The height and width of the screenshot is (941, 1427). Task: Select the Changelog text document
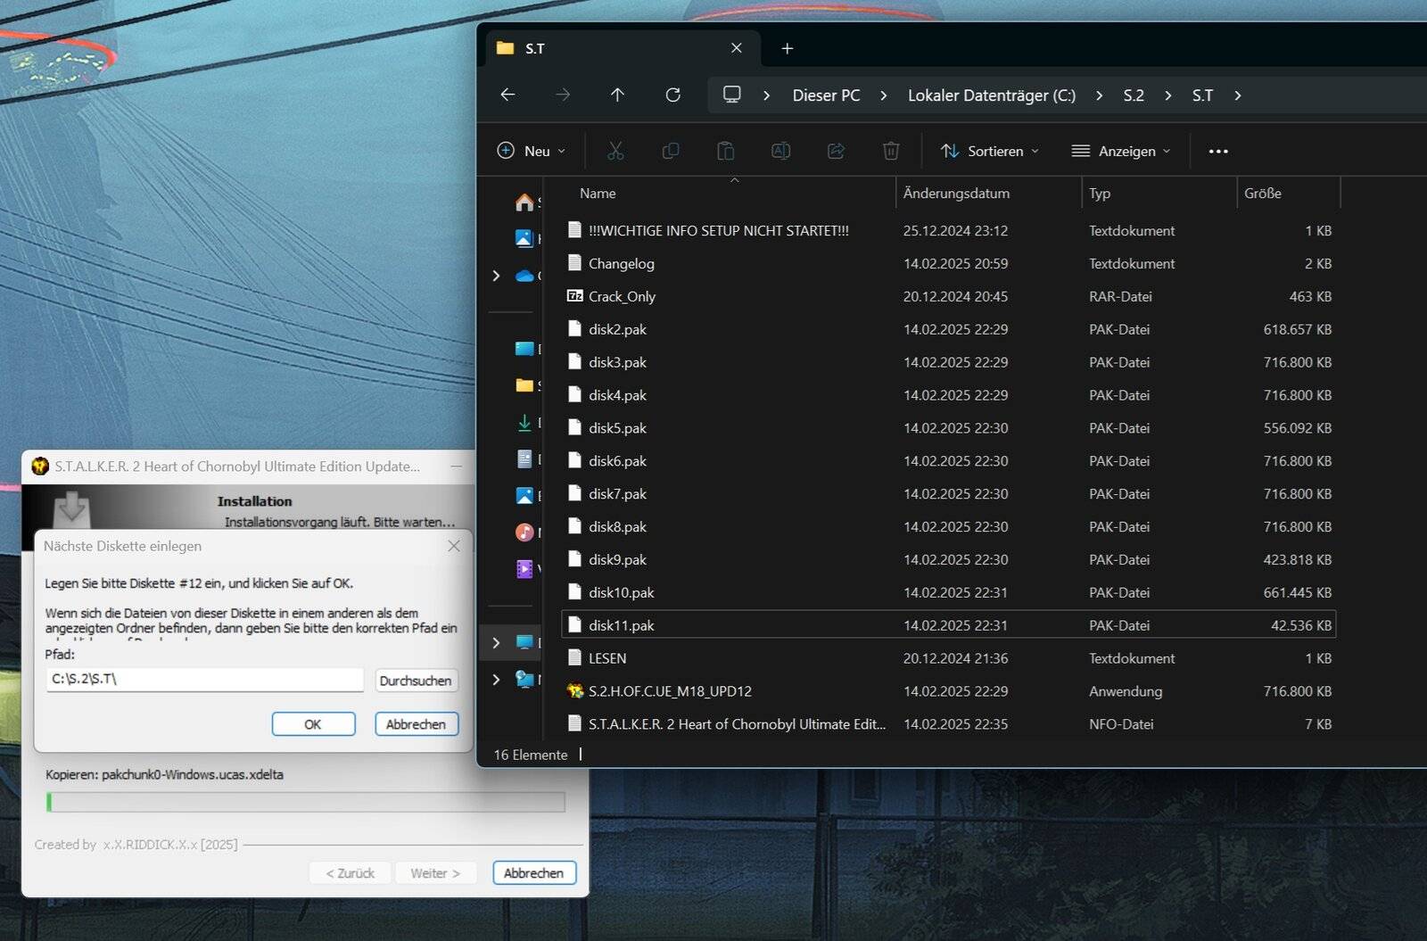[948, 263]
